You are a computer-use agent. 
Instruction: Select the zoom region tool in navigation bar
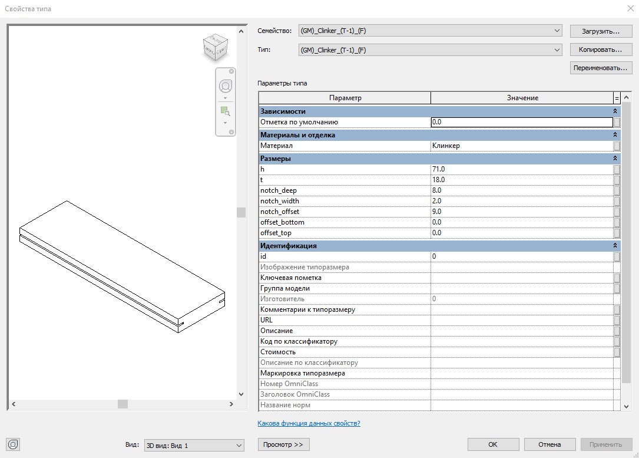pyautogui.click(x=225, y=111)
